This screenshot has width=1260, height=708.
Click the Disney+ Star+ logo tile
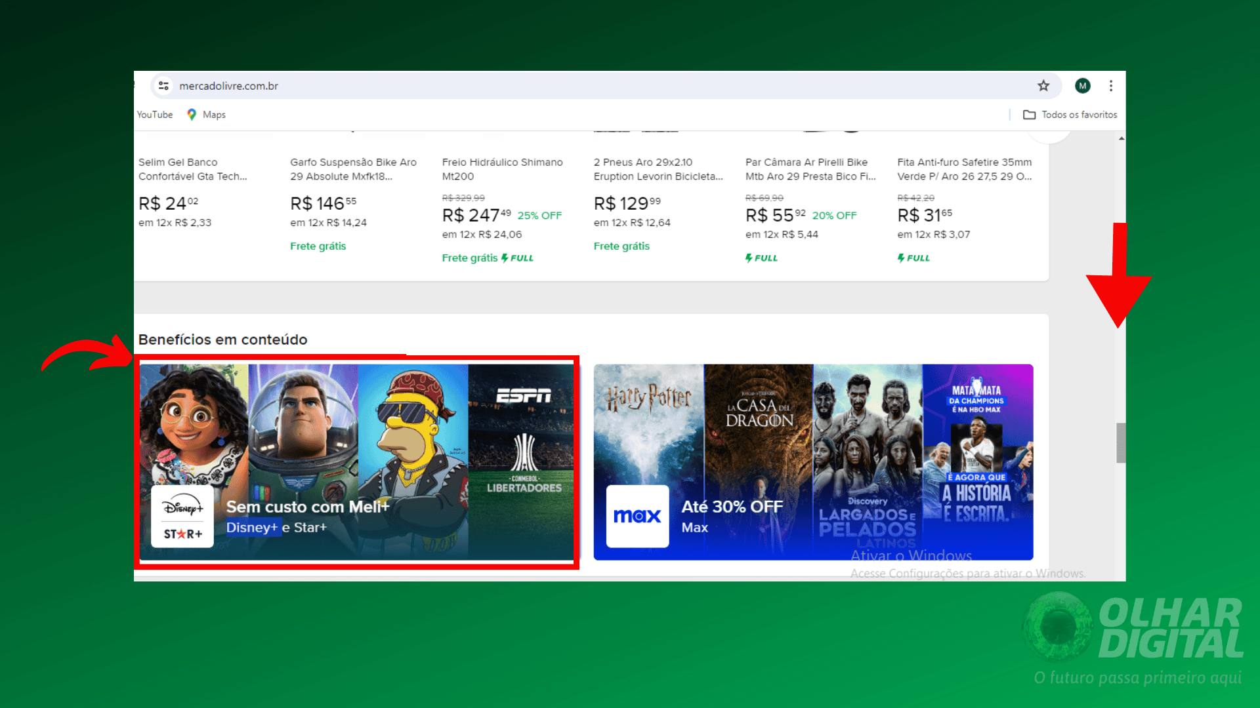pyautogui.click(x=182, y=517)
